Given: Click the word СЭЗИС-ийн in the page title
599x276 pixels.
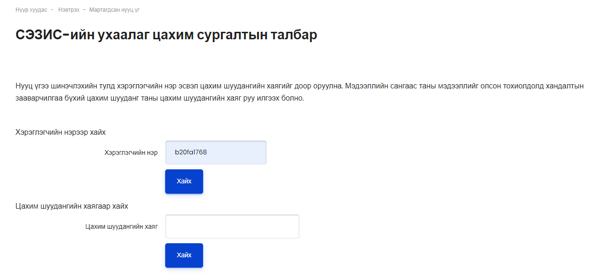Looking at the screenshot, I should 54,35.
